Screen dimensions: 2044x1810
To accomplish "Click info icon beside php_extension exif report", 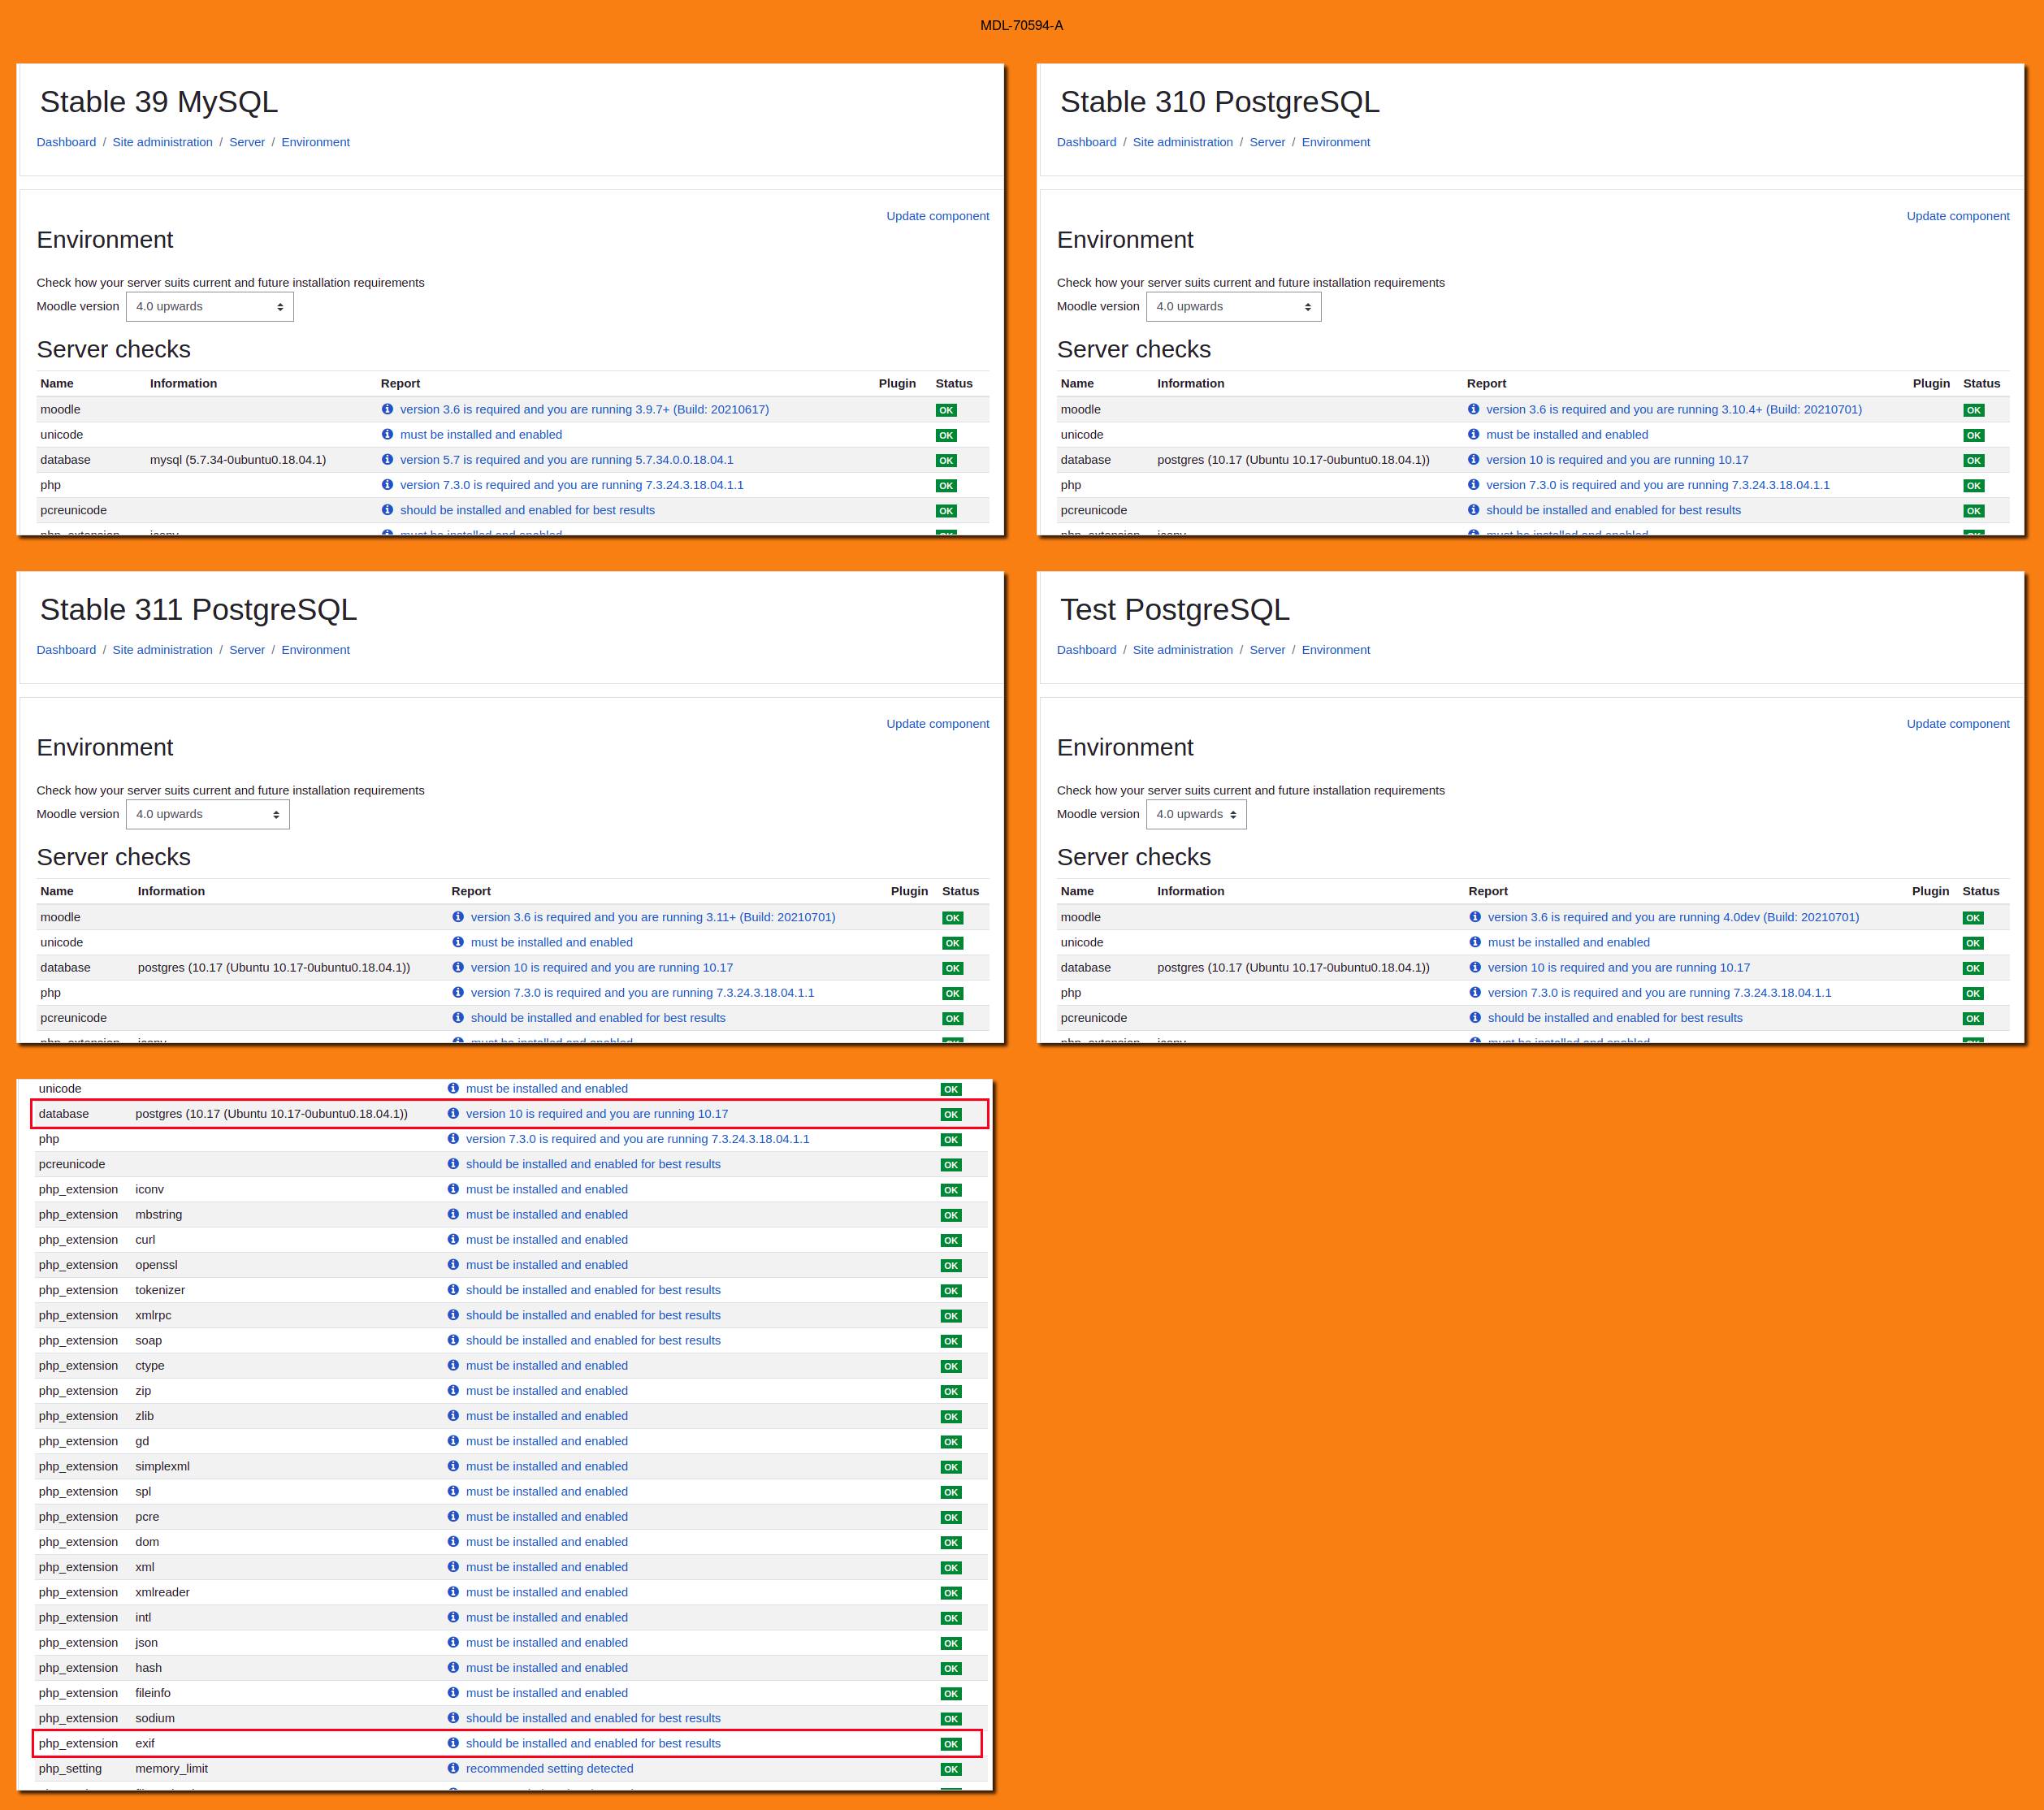I will coord(453,1743).
